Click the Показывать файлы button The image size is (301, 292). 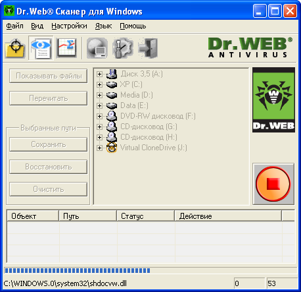[49, 76]
